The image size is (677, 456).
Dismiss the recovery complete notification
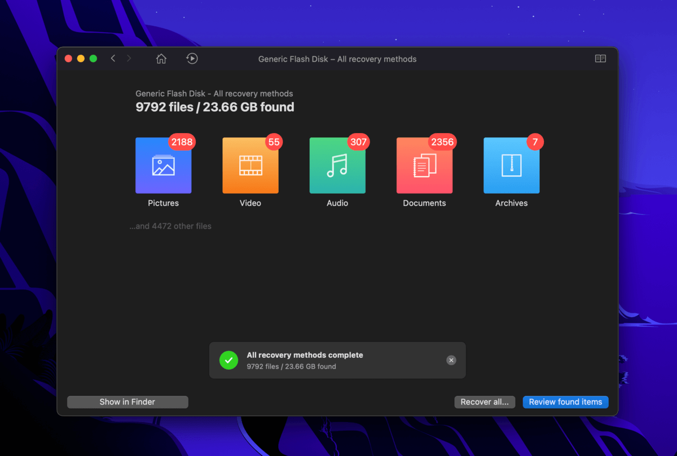pos(451,360)
